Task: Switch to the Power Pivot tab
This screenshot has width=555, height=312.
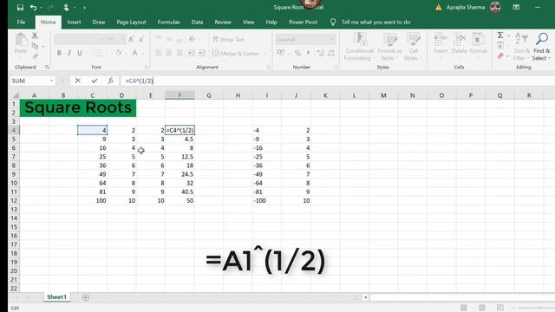Action: coord(303,22)
